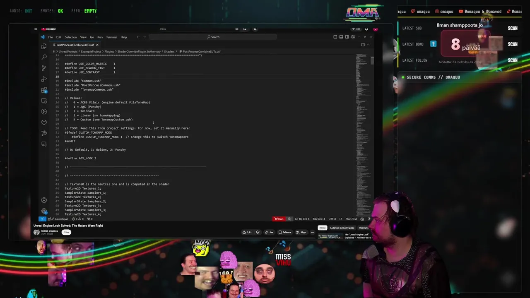Click the zoom magnifier status bar icon
This screenshot has height=298, width=530.
(289, 219)
